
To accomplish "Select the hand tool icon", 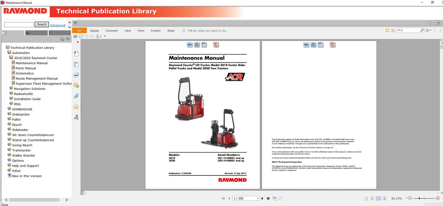I will point(98,36).
